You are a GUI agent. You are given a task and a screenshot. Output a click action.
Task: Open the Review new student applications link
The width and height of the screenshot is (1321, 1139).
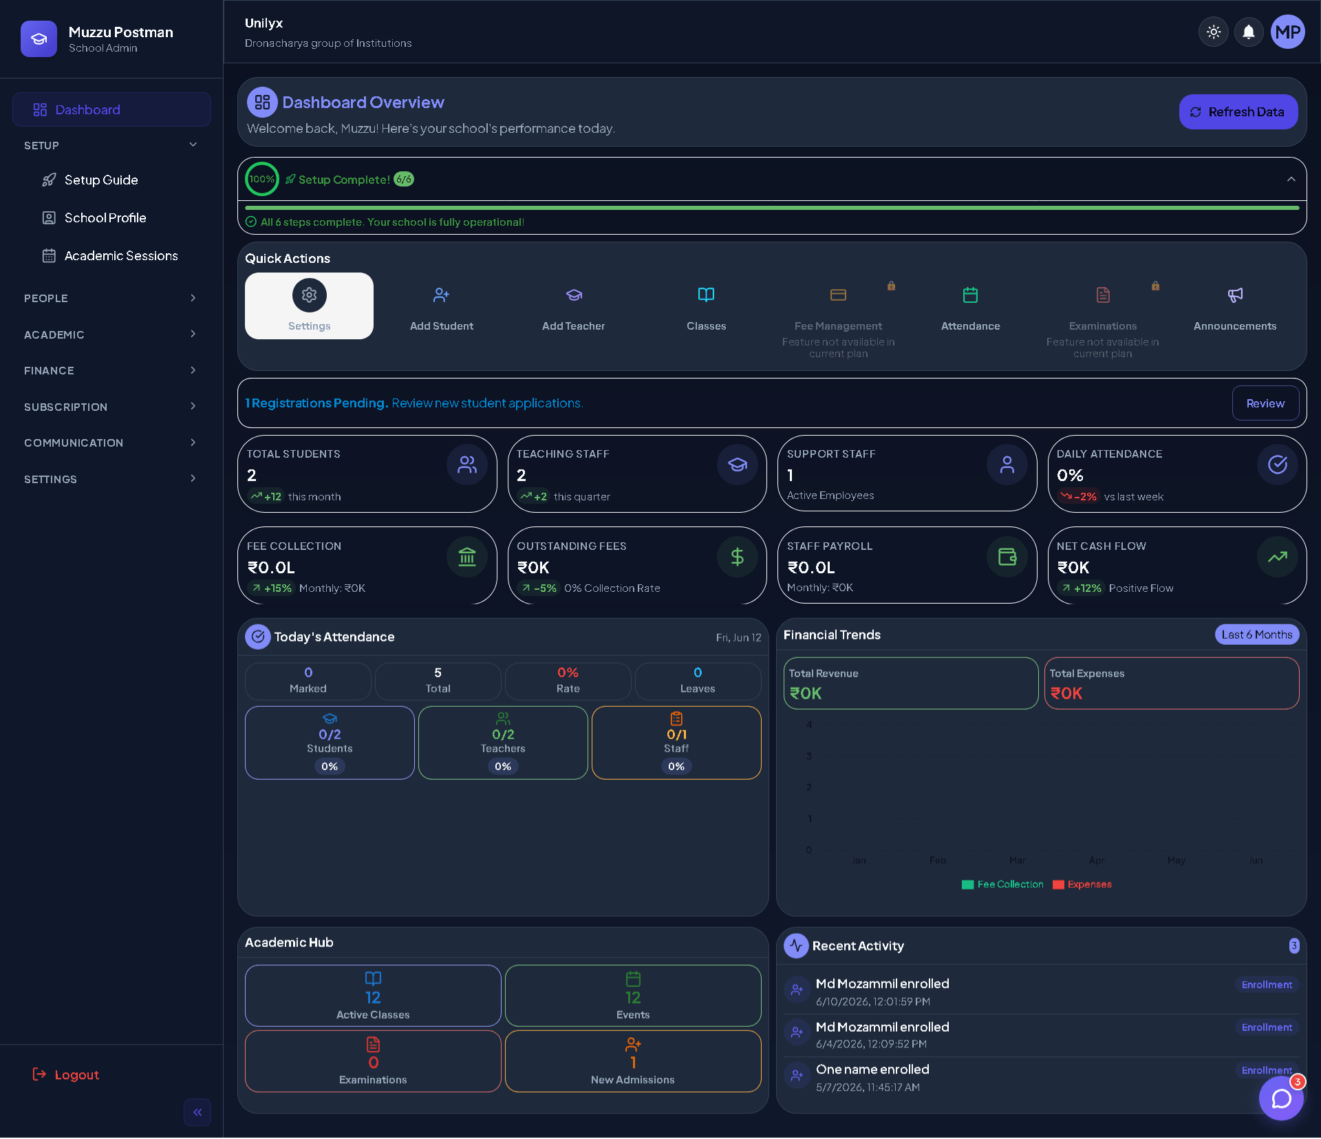487,403
